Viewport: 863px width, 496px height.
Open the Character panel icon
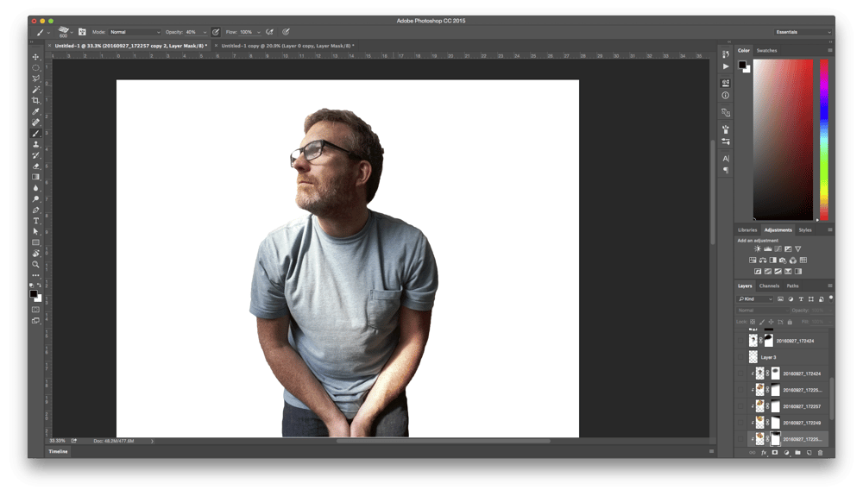tap(726, 159)
